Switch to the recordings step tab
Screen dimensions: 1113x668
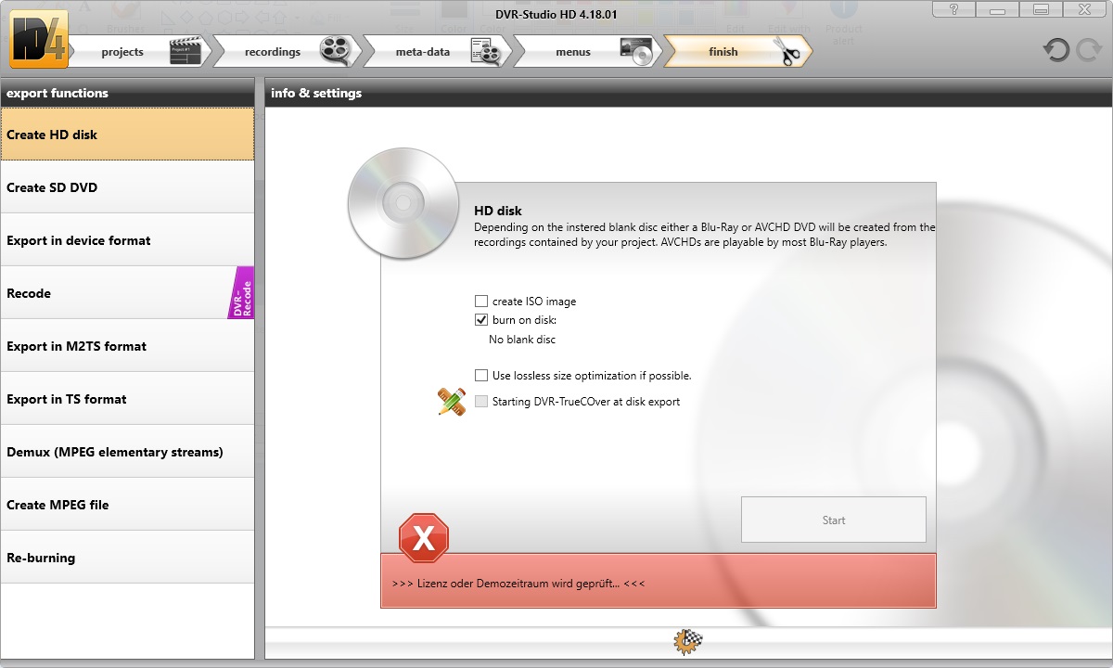272,52
